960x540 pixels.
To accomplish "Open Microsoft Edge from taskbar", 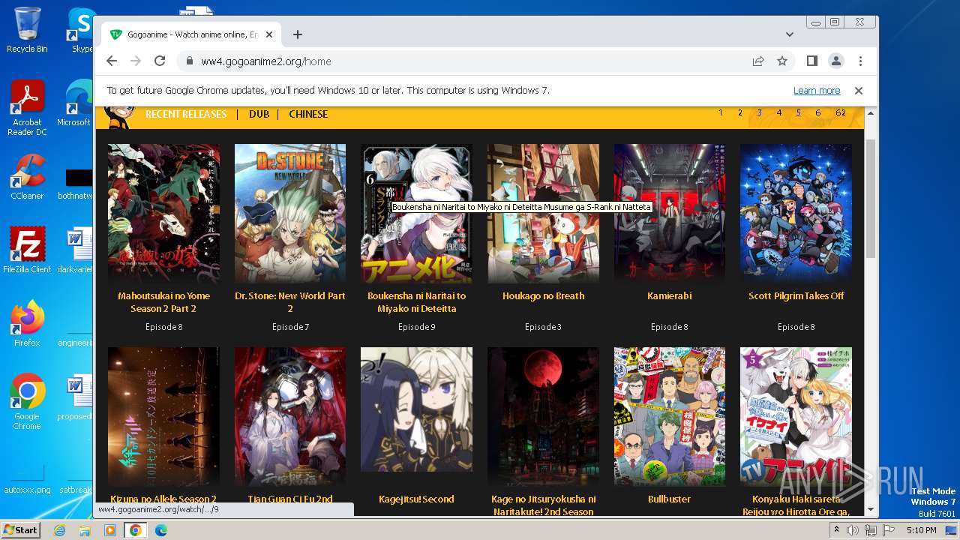I will point(161,530).
